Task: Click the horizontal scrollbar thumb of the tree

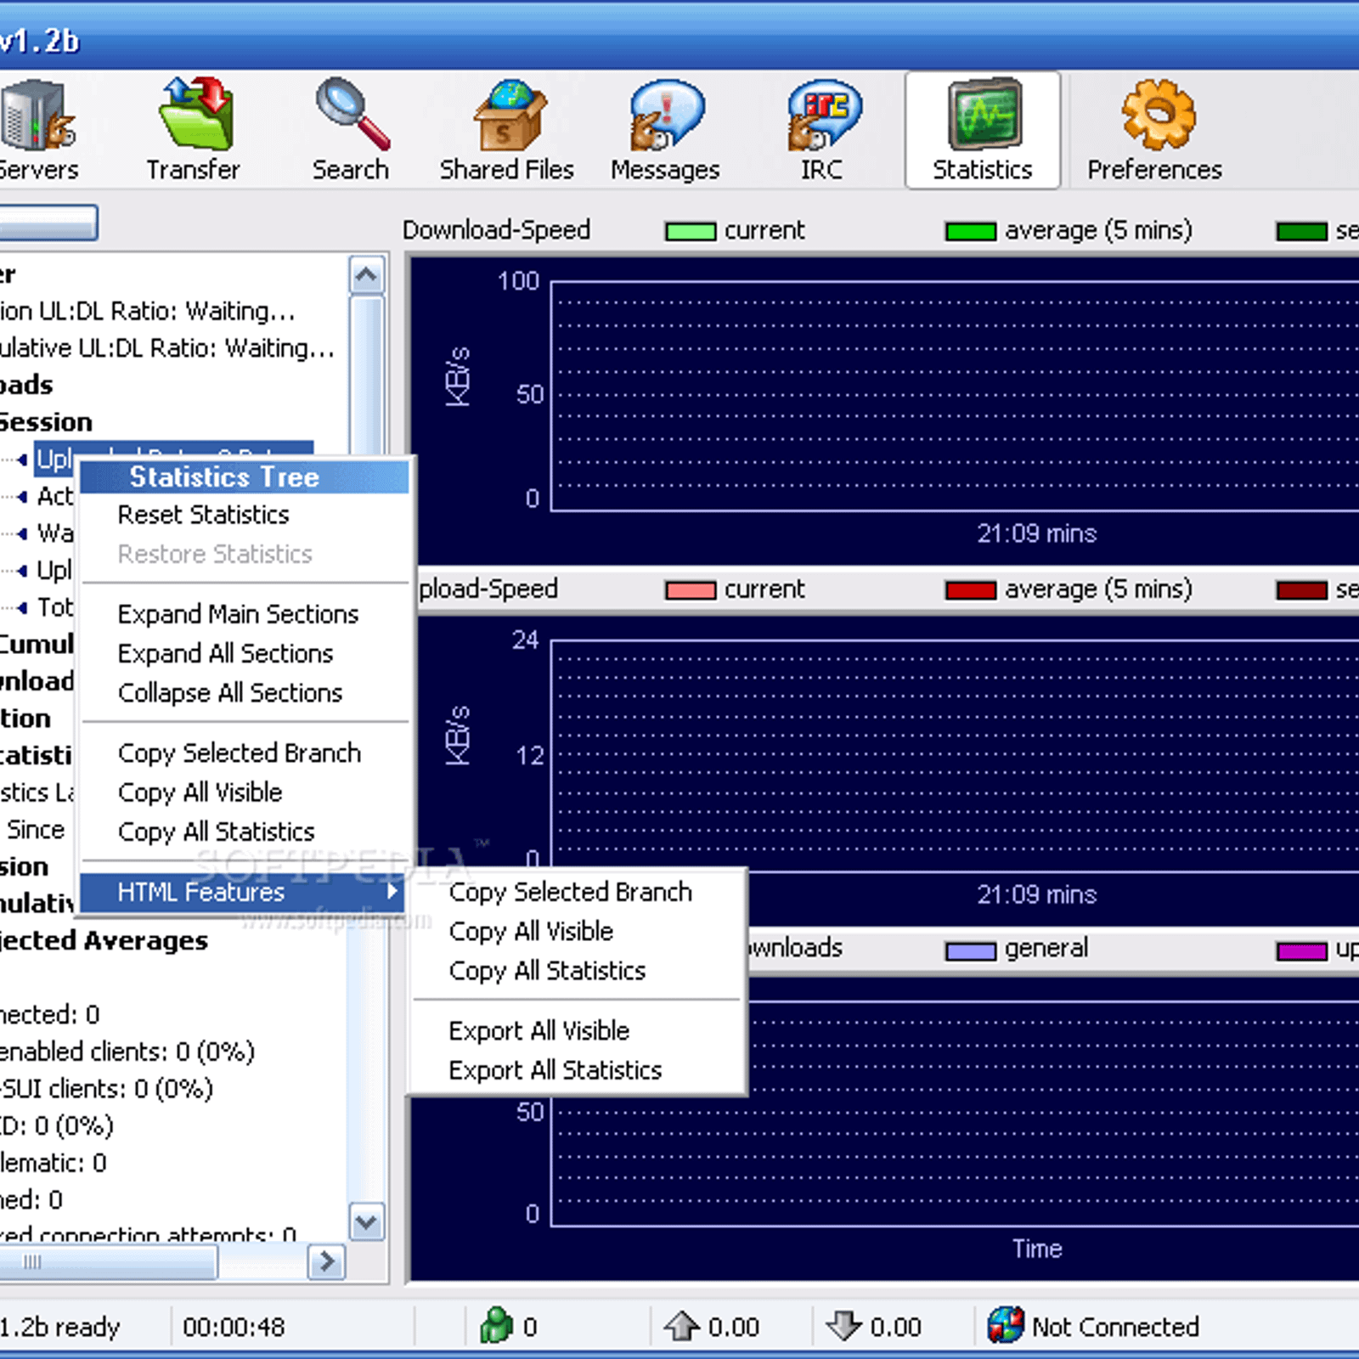Action: 108,1261
